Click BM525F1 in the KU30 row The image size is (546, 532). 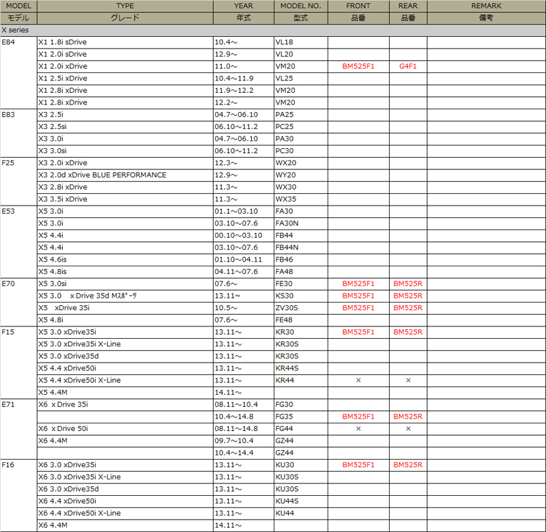click(x=358, y=465)
